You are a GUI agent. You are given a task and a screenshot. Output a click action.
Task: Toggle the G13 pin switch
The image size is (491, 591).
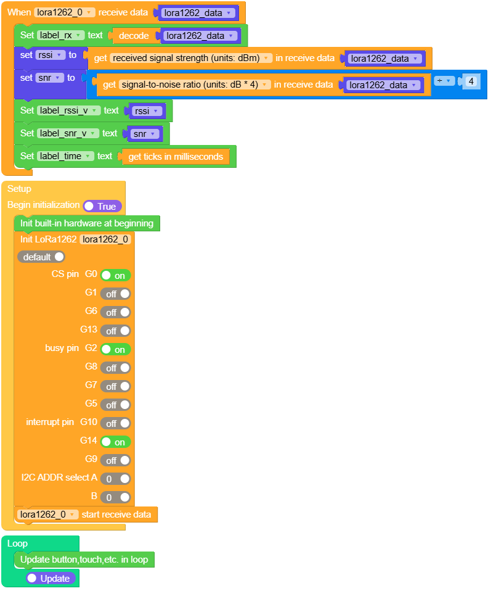coord(115,331)
